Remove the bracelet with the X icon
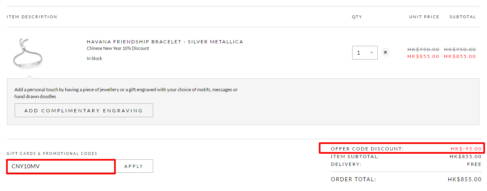The width and height of the screenshot is (487, 191). (x=385, y=52)
